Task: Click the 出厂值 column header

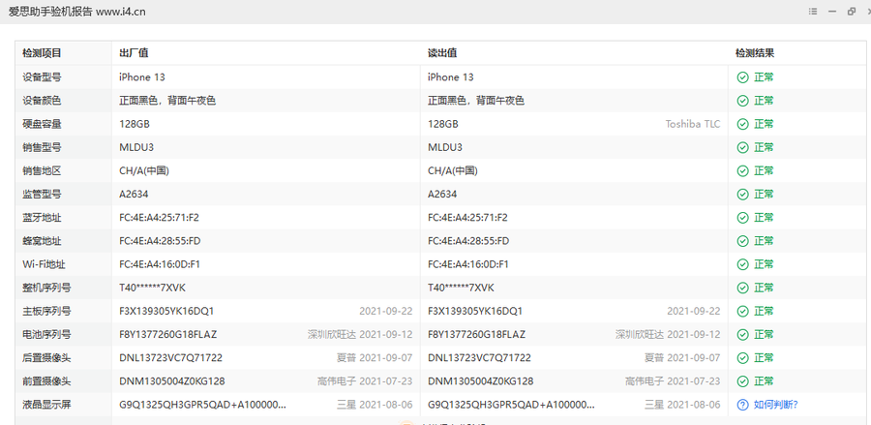Action: 134,53
